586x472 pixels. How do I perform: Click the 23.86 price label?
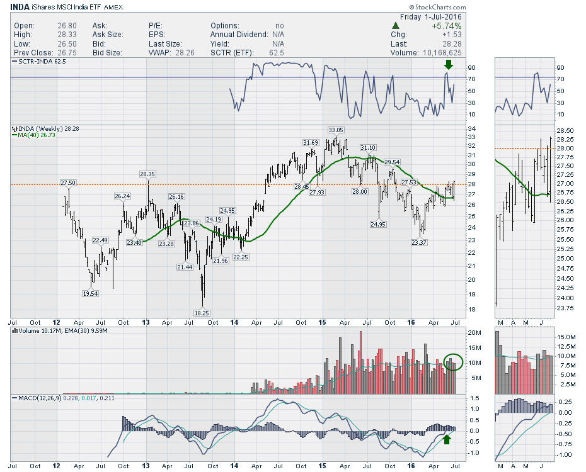(x=192, y=223)
